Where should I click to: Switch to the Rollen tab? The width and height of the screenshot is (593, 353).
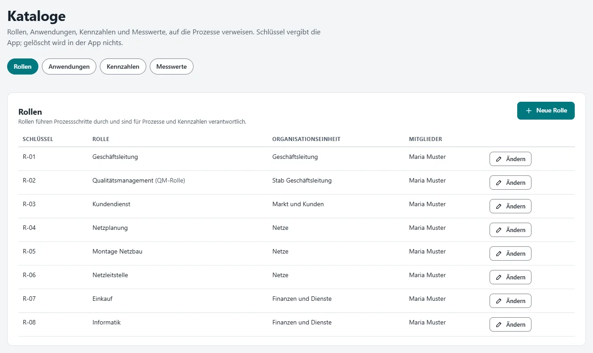point(23,66)
